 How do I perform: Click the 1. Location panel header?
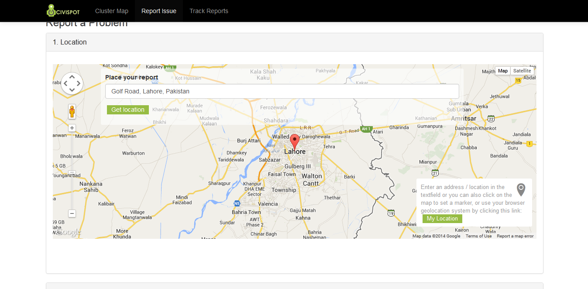[x=295, y=42]
